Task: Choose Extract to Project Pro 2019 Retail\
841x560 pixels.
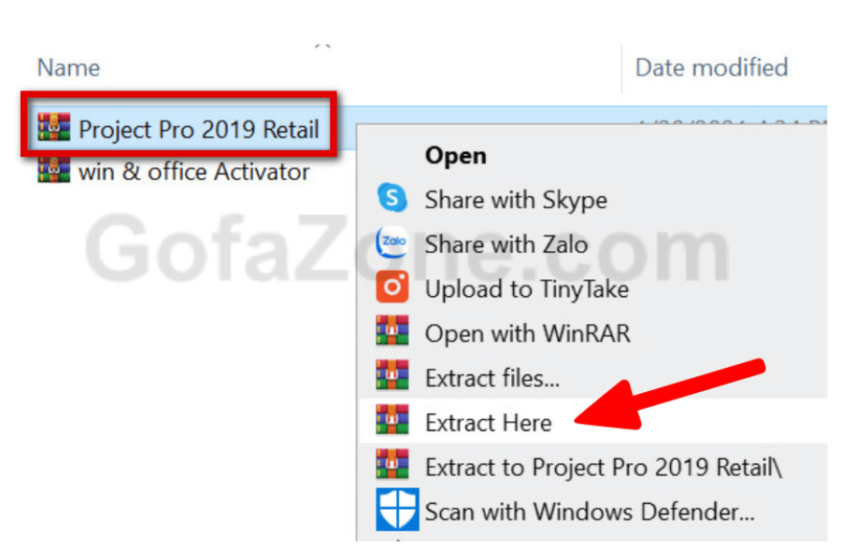Action: pyautogui.click(x=604, y=468)
